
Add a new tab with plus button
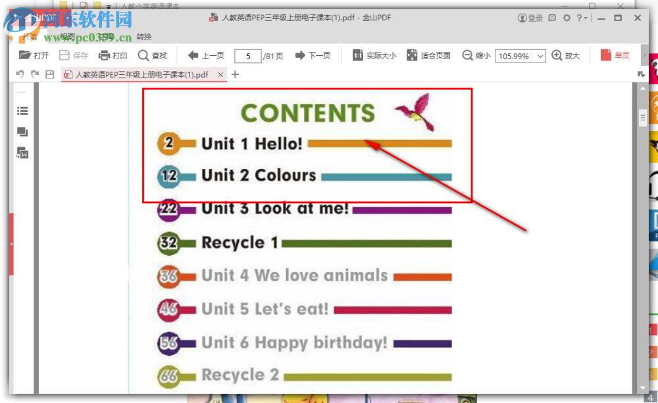tap(235, 74)
